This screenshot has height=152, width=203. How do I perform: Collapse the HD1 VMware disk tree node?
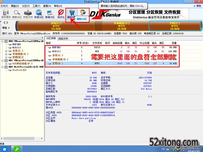[2, 60]
